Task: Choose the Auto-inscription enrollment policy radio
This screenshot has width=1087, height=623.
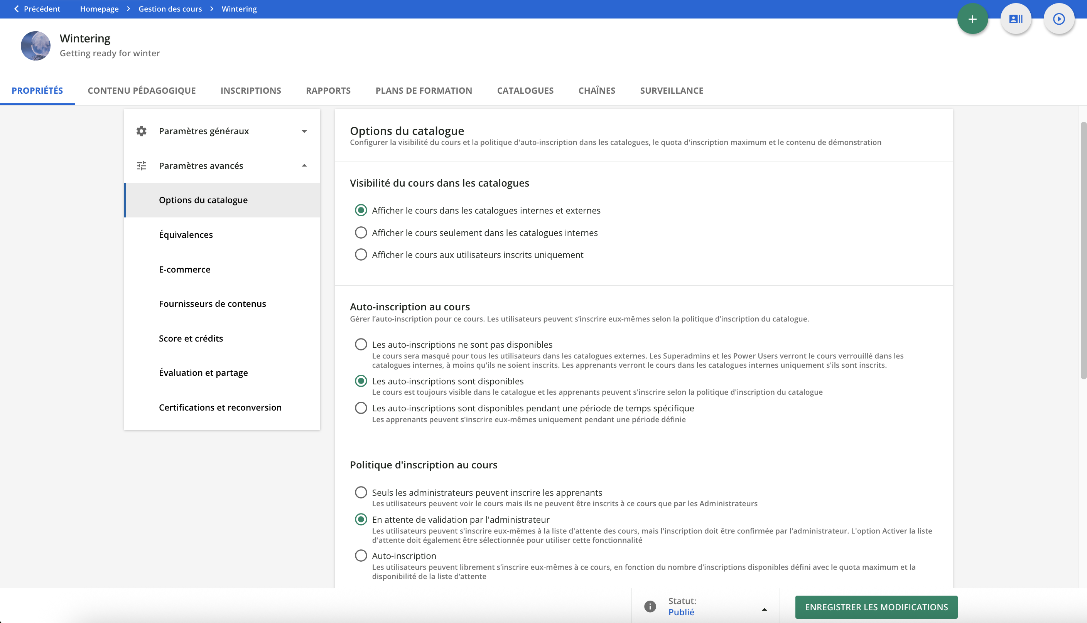Action: [x=361, y=556]
